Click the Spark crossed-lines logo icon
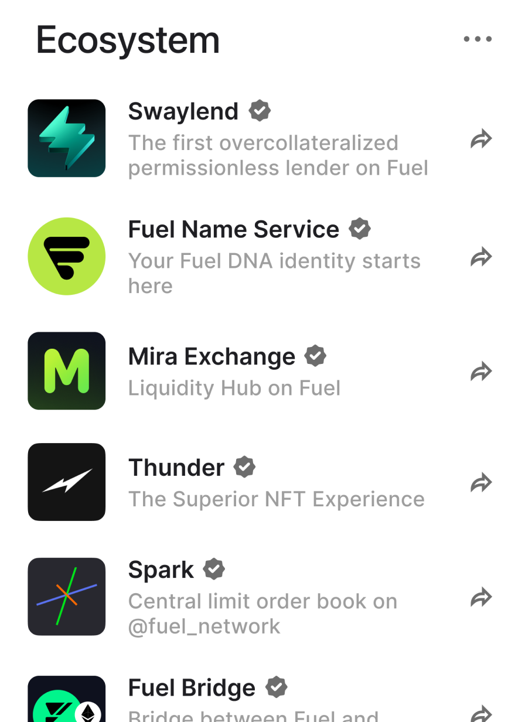Viewport: 525px width, 722px height. tap(67, 597)
